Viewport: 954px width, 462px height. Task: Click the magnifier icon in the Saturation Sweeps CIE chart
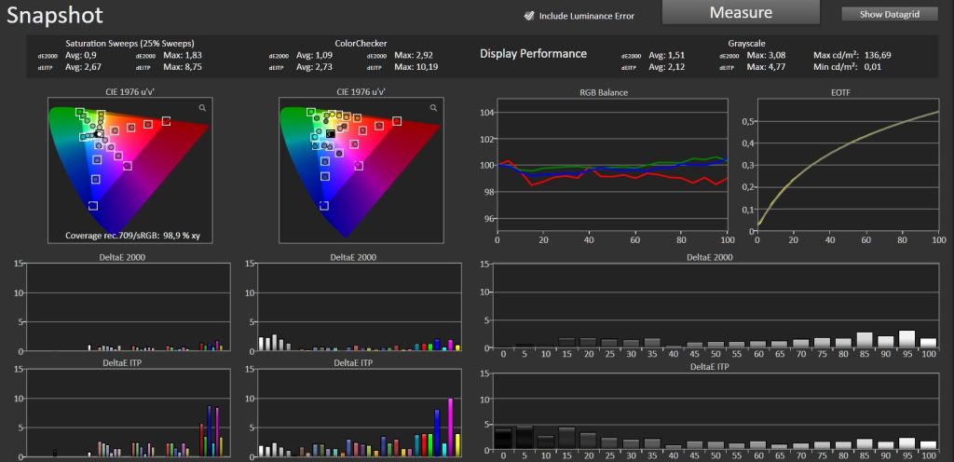(202, 108)
